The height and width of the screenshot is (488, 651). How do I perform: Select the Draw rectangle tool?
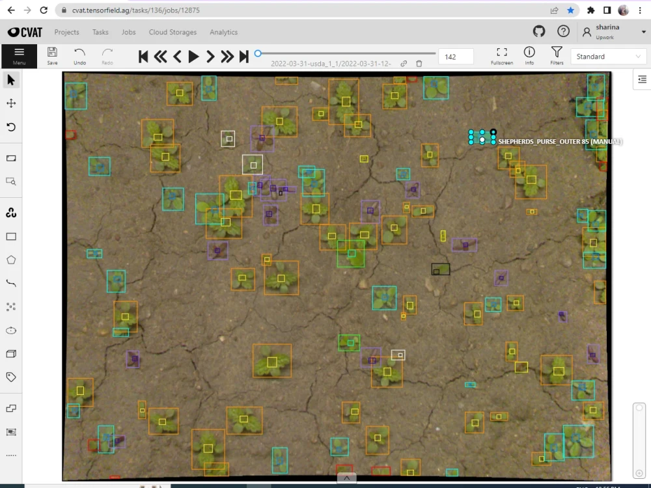click(10, 236)
